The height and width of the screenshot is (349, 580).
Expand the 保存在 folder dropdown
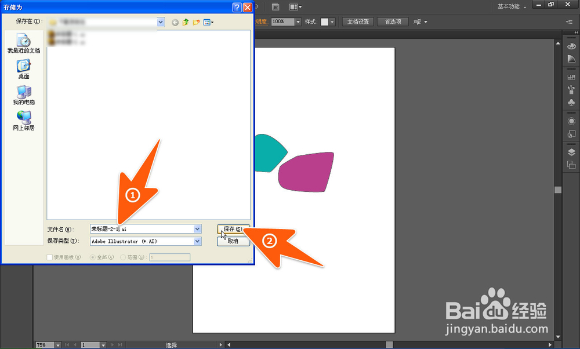[161, 22]
